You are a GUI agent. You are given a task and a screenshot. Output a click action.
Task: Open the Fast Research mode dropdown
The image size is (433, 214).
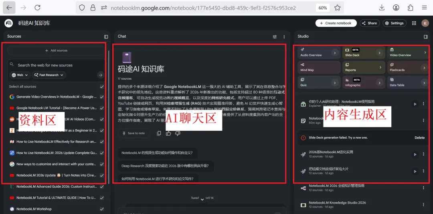(49, 75)
